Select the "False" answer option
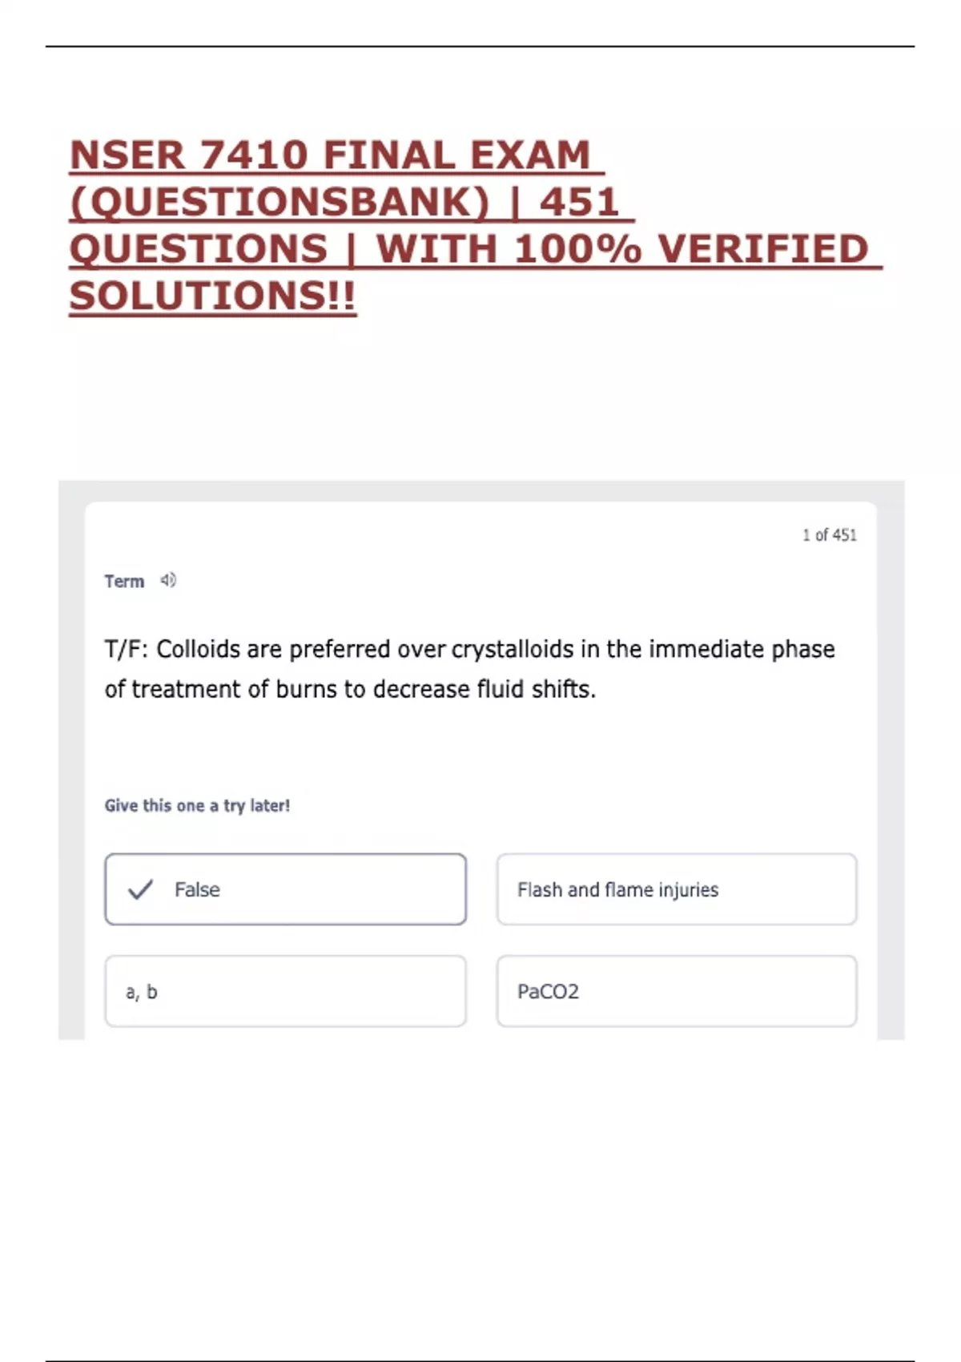Viewport: 961px width, 1362px height. point(285,889)
